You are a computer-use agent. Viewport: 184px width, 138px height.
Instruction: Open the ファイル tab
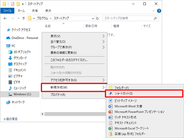coord(7,11)
